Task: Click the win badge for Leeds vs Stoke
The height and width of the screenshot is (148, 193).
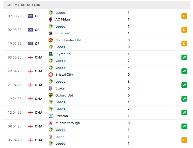Action: [x=184, y=85]
